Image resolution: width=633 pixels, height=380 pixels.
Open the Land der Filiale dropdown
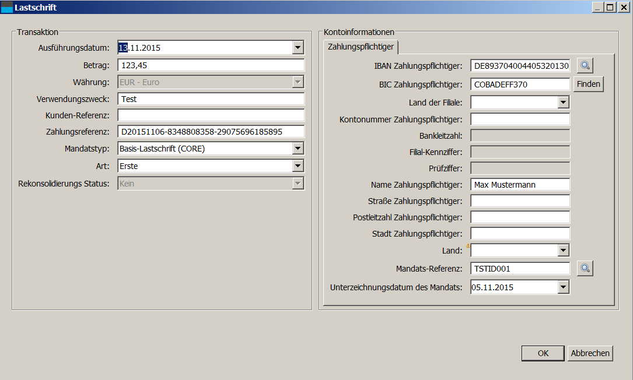click(563, 103)
